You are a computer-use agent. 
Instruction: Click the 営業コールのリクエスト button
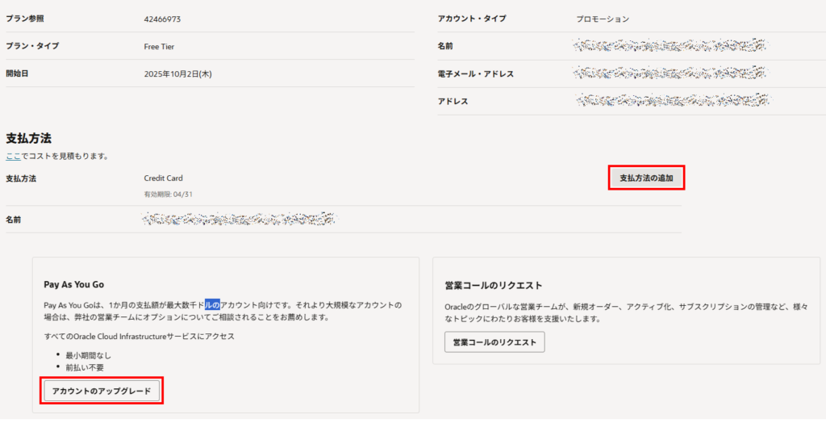tap(494, 342)
